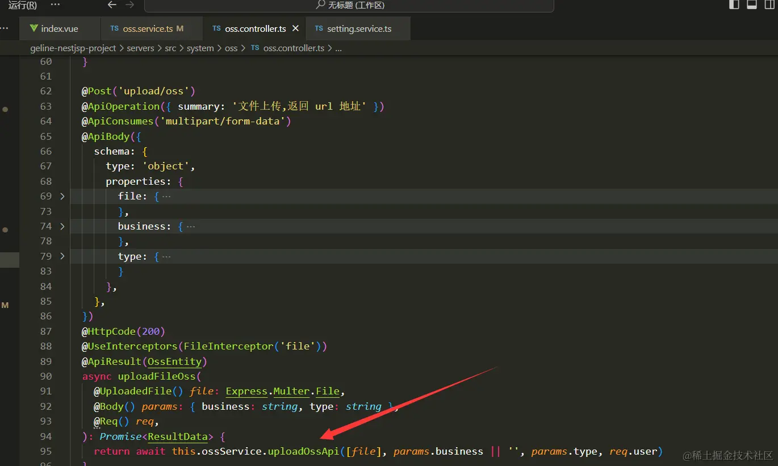778x466 pixels.
Task: Expand the fold chevron at line 69
Action: [62, 196]
